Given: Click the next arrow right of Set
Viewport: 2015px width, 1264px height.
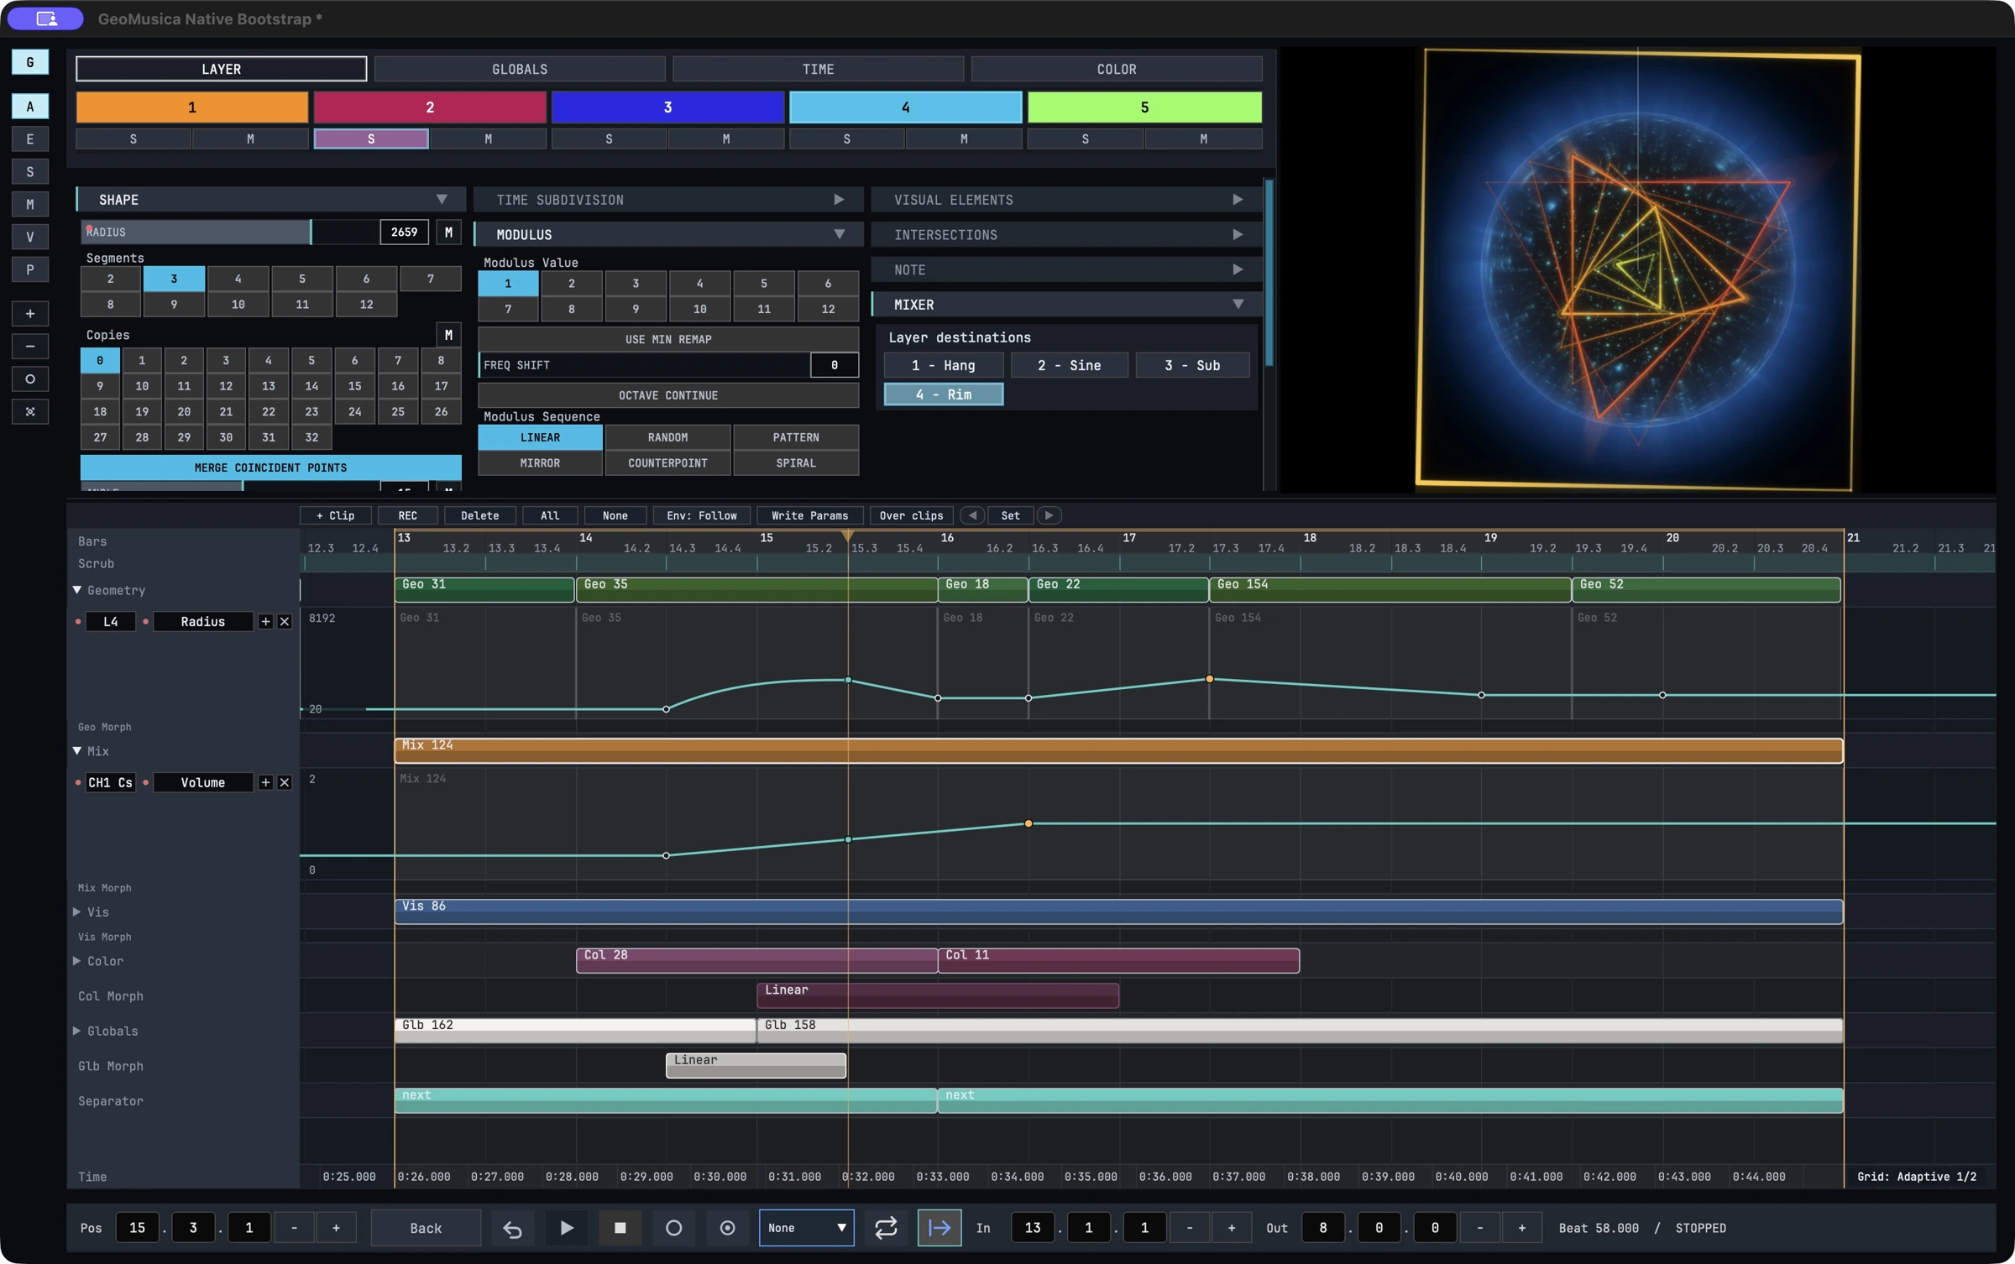Looking at the screenshot, I should 1049,515.
